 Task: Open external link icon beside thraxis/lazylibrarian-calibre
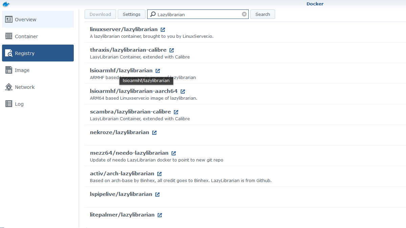click(x=172, y=50)
